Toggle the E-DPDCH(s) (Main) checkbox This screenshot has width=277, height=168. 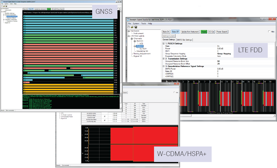(x=104, y=120)
